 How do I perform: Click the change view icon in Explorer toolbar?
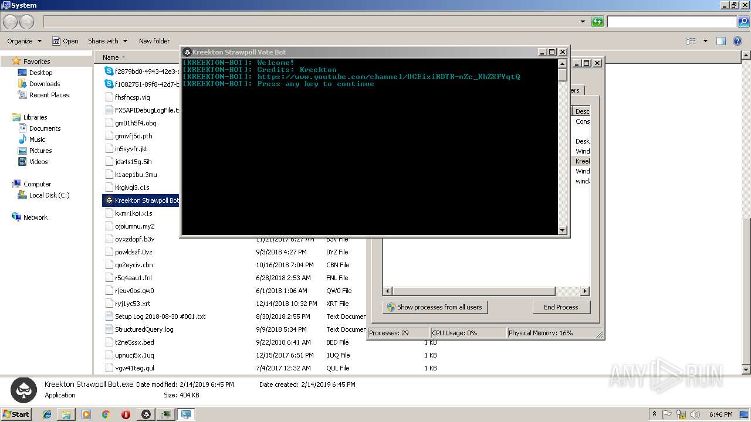click(x=691, y=41)
